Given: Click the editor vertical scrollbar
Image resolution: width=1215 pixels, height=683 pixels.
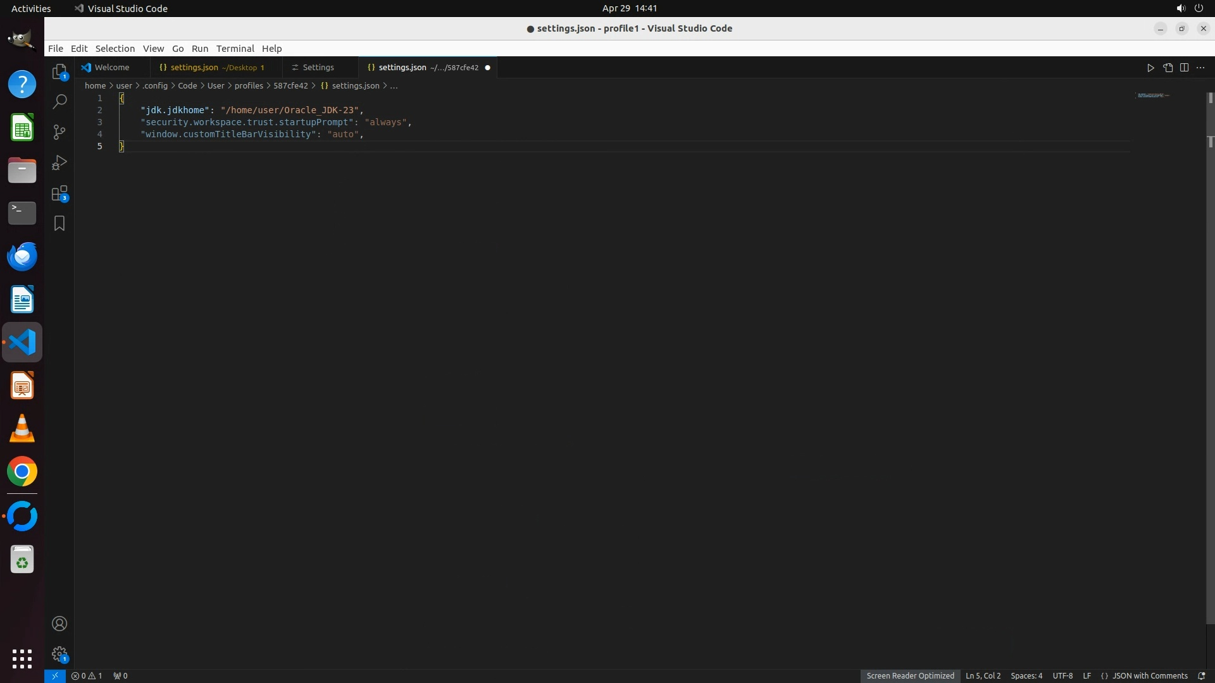Looking at the screenshot, I should coord(1210,379).
